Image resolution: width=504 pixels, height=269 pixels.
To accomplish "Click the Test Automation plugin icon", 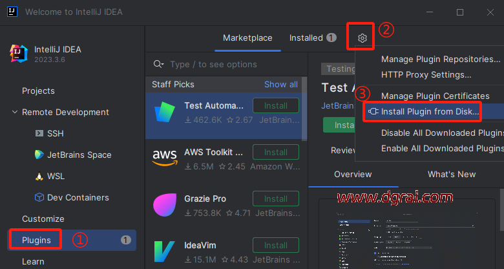I will (165, 113).
